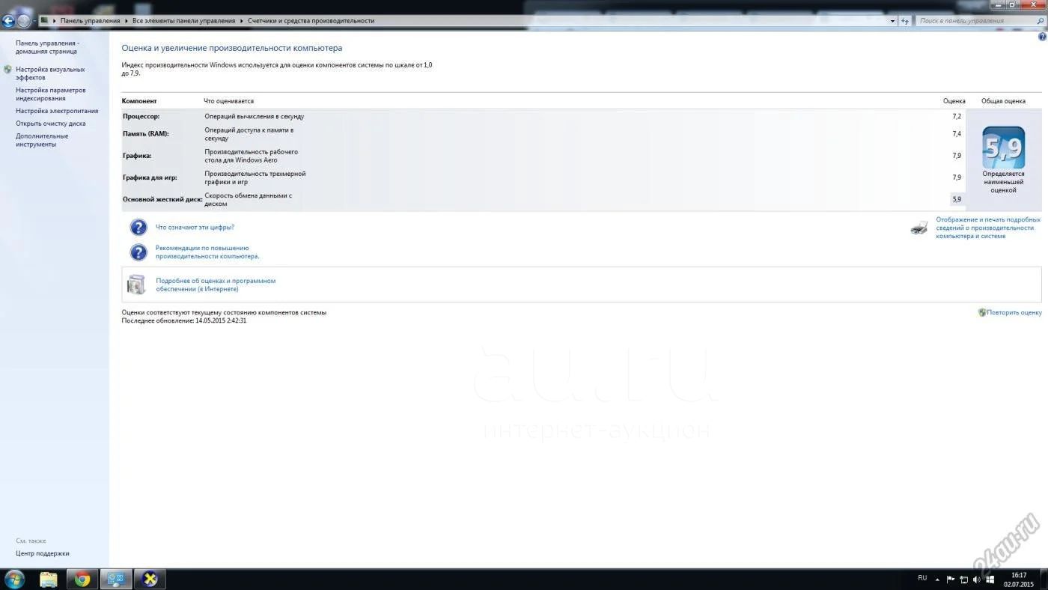Click the Show desktop strip at taskbar end
This screenshot has width=1048, height=590.
[x=1043, y=580]
